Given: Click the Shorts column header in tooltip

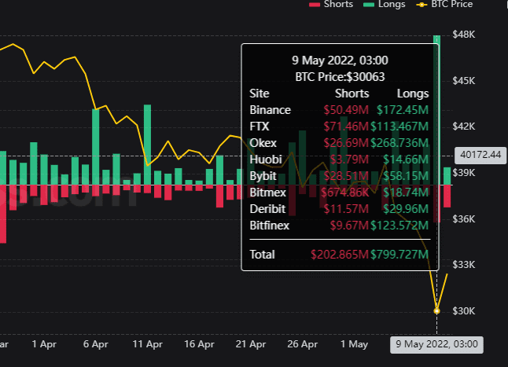Looking at the screenshot, I should [x=352, y=94].
